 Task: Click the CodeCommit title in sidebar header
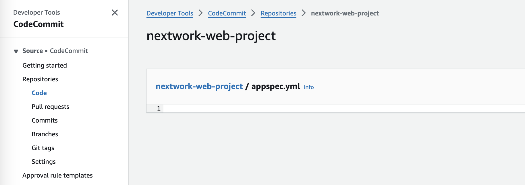pyautogui.click(x=38, y=24)
